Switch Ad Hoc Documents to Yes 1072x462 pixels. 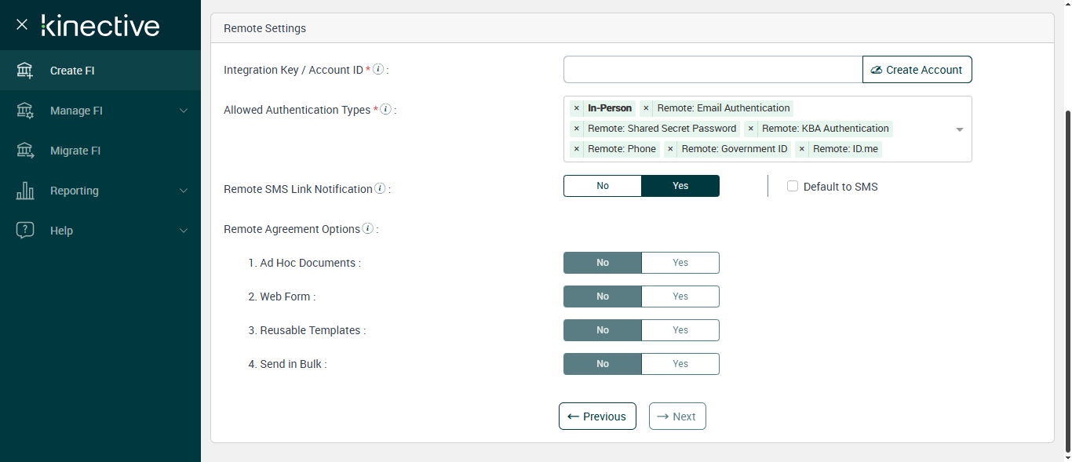[x=680, y=263]
